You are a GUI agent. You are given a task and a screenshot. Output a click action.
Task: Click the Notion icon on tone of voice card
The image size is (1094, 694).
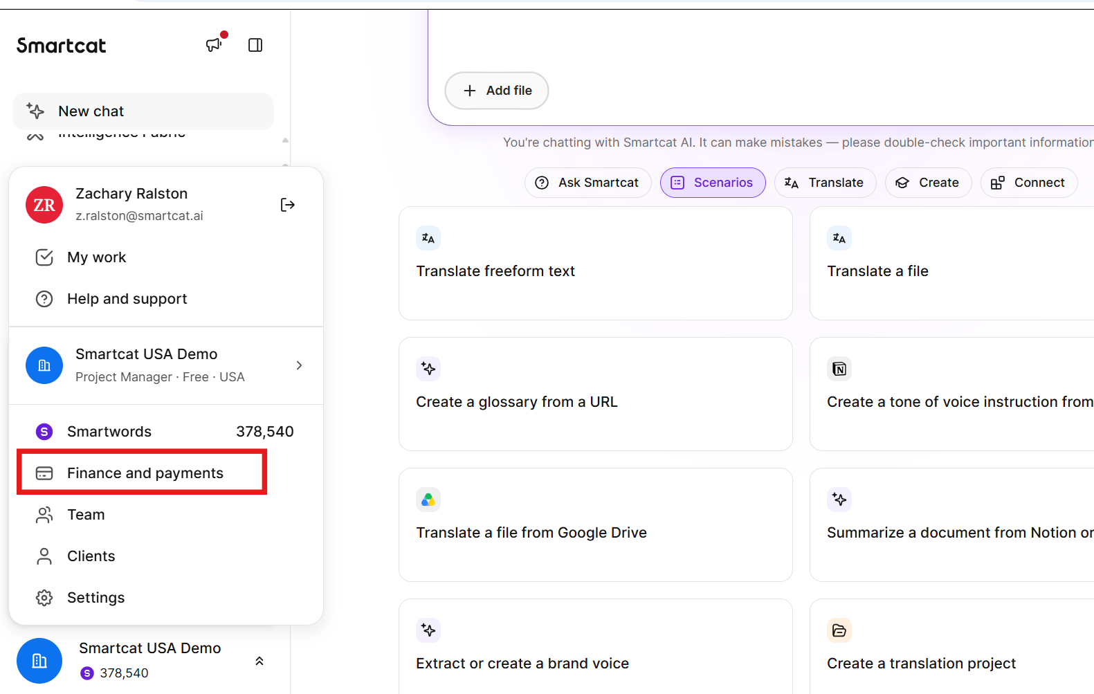(x=839, y=369)
